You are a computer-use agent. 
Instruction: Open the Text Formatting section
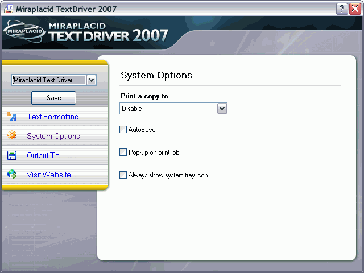point(53,117)
